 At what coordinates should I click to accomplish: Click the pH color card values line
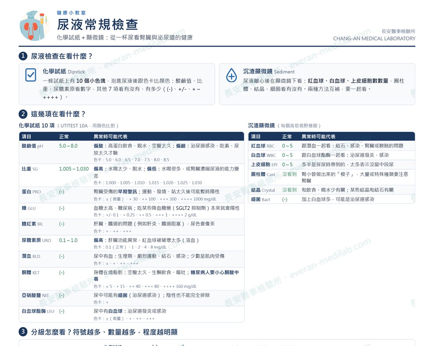pos(131,160)
